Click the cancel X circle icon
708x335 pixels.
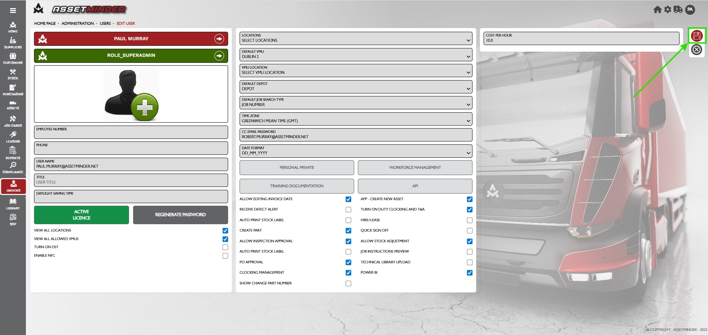point(697,49)
